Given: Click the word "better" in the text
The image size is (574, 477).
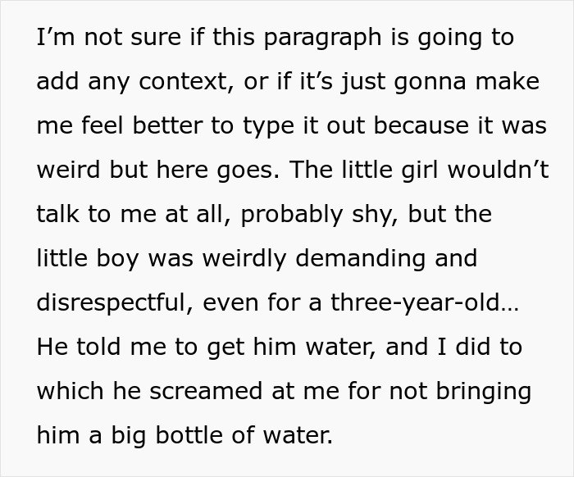Looking at the screenshot, I should [x=167, y=125].
